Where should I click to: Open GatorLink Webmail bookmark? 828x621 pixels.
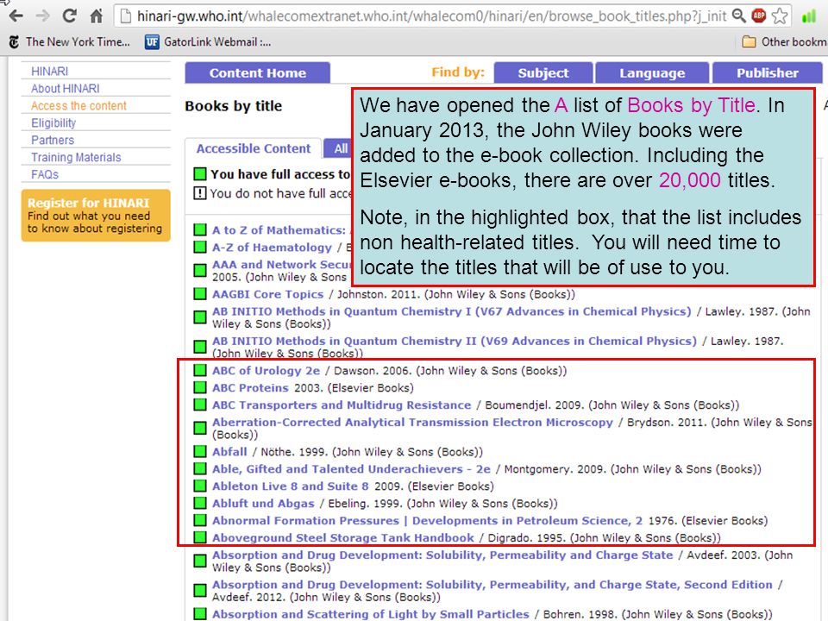(208, 41)
